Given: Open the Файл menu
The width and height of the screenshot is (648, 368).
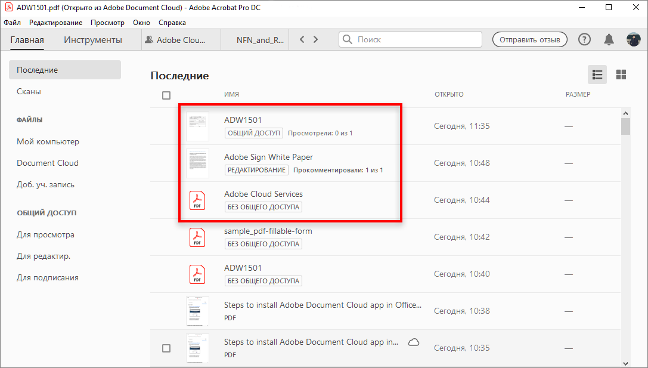Looking at the screenshot, I should click(12, 23).
